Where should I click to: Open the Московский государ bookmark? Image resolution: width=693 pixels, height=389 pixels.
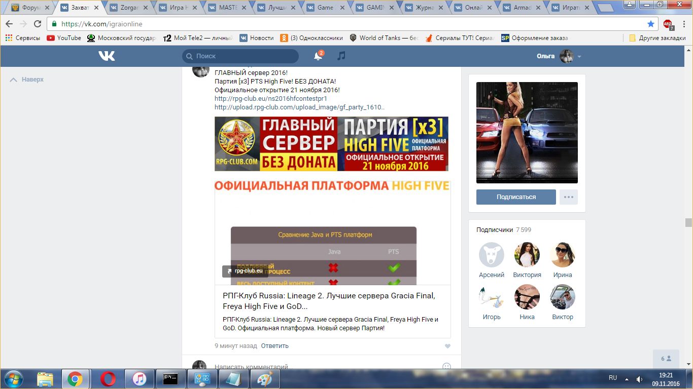122,38
